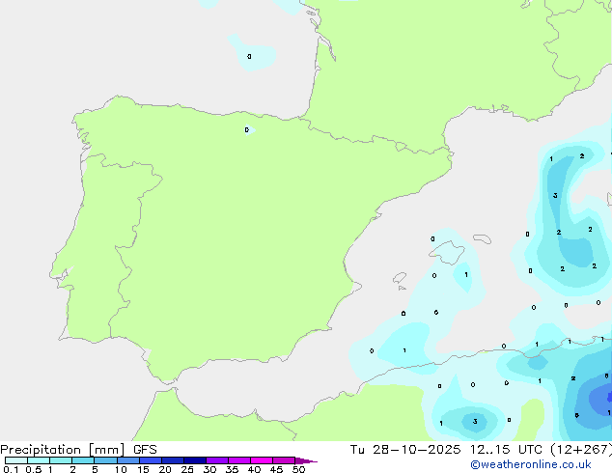Click the 30–35 mm purple swatch

(217, 460)
